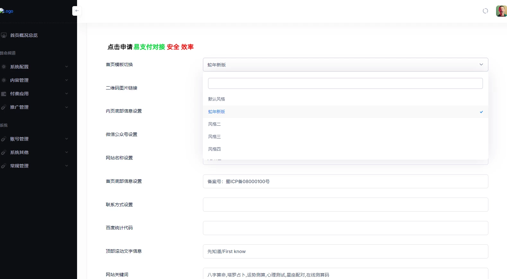Pick the 风格四 template option
The image size is (507, 279).
[214, 149]
